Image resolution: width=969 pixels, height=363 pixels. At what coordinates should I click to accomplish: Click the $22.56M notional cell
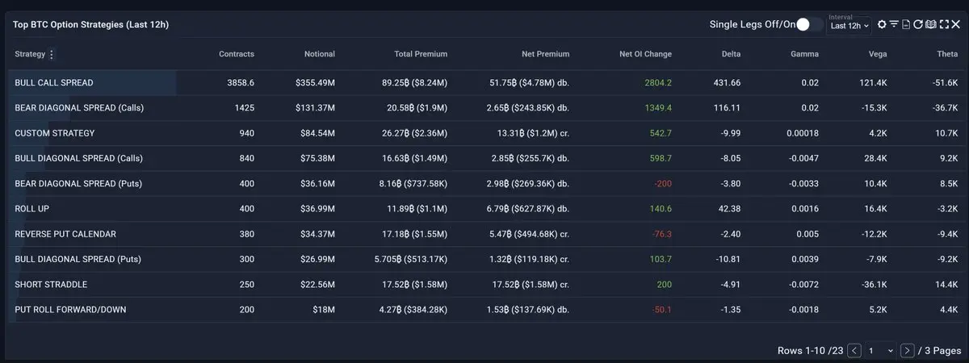[x=317, y=285]
